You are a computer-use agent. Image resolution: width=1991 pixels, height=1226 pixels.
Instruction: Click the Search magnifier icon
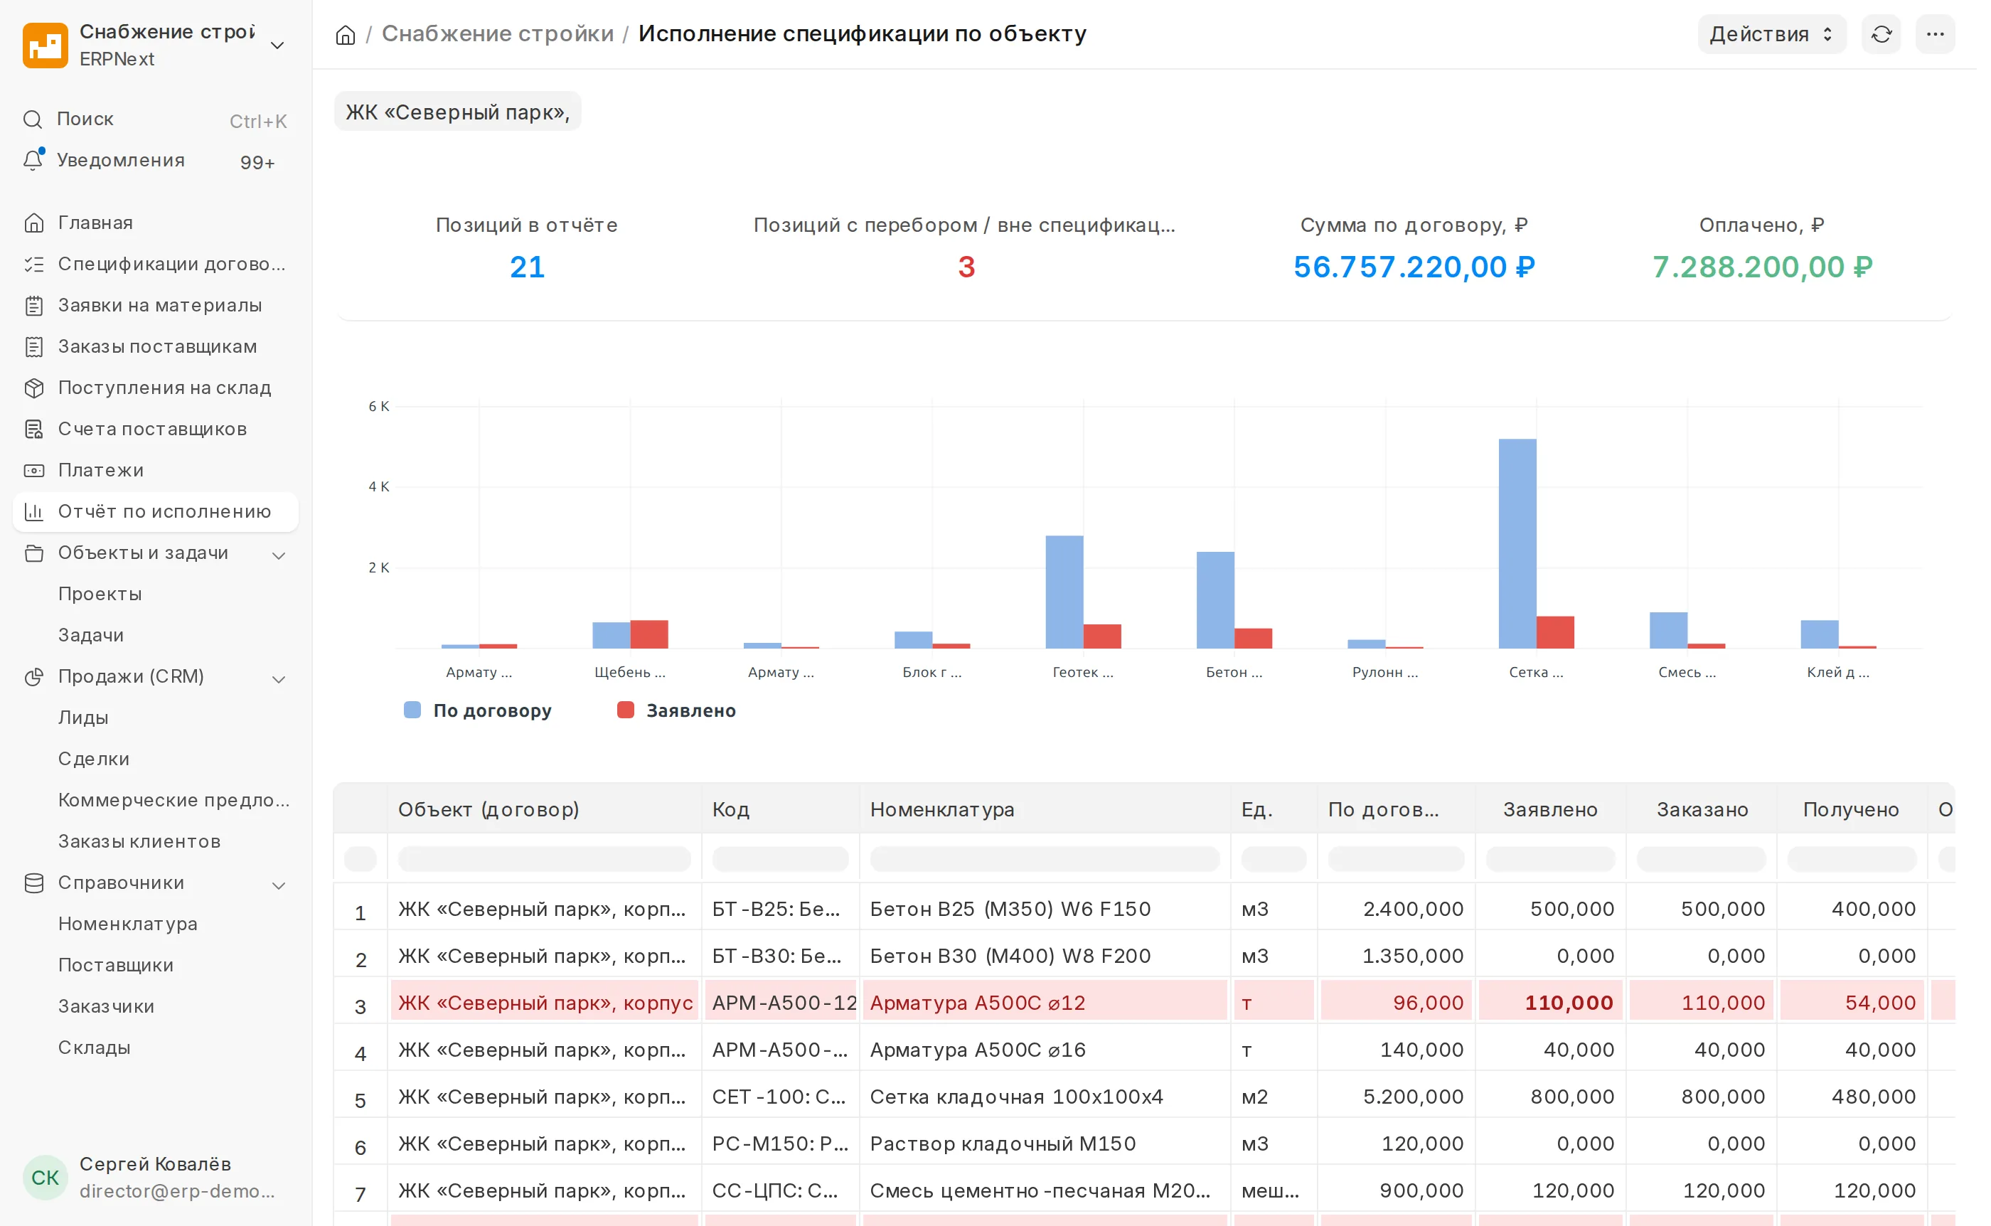pyautogui.click(x=33, y=120)
